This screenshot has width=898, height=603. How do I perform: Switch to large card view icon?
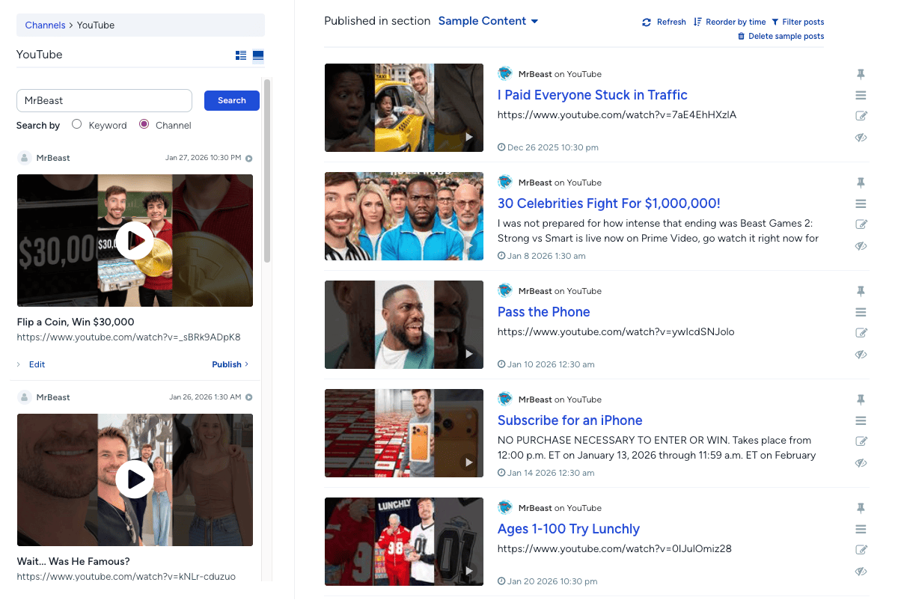pyautogui.click(x=258, y=55)
